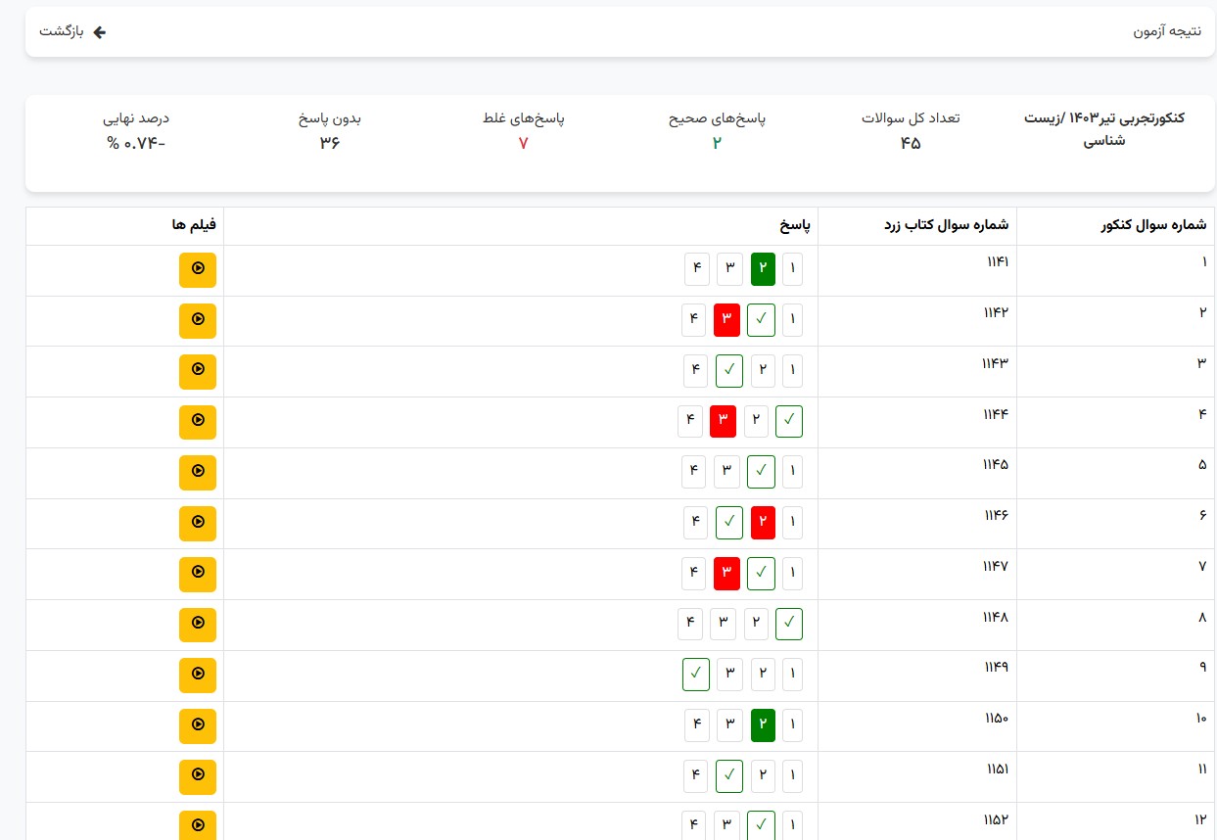This screenshot has height=840, width=1217.
Task: Select the green option 2 in question 1
Action: pos(763,269)
